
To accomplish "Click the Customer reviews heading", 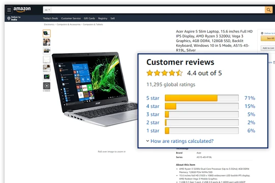I will pyautogui.click(x=180, y=62).
